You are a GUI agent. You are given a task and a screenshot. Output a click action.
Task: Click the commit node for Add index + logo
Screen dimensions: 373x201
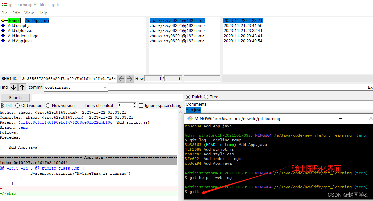[3, 36]
